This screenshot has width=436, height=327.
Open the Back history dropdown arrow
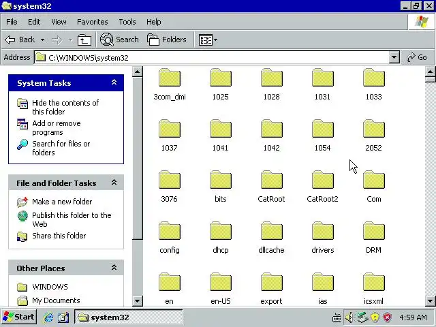pos(42,40)
